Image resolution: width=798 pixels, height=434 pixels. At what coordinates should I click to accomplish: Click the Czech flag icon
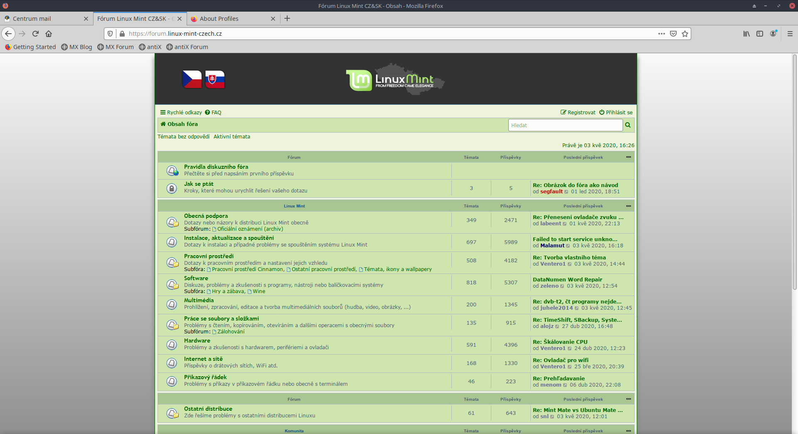(192, 79)
